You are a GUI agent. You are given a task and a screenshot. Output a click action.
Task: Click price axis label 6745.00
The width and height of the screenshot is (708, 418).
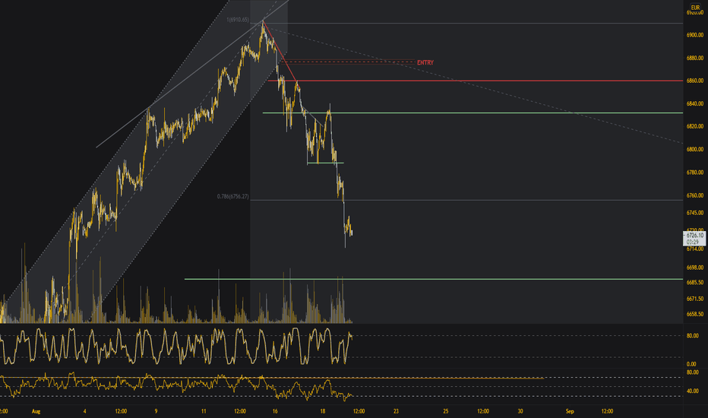(694, 213)
